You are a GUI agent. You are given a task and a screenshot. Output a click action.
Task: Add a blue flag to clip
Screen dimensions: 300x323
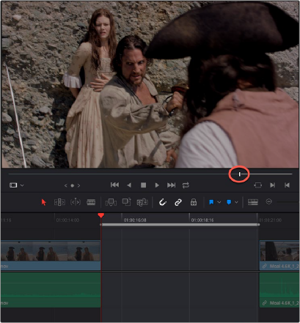211,202
